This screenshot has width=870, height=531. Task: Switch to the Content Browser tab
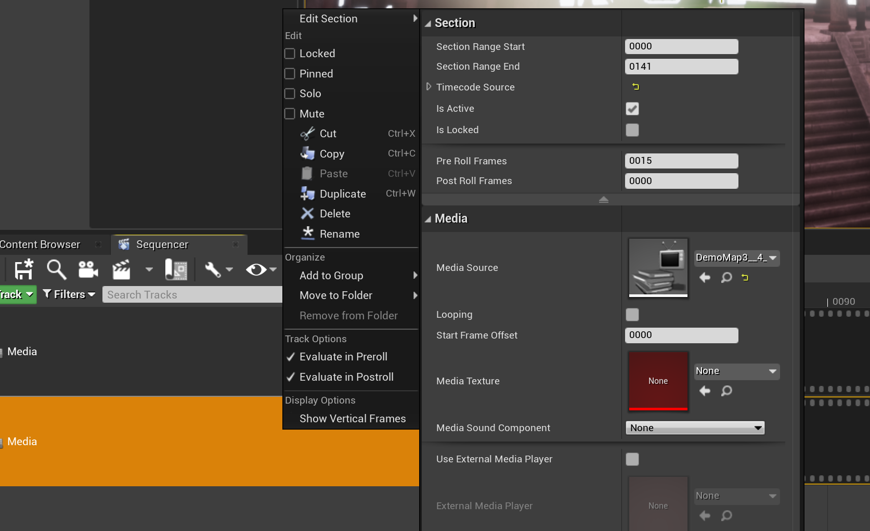[x=41, y=244]
